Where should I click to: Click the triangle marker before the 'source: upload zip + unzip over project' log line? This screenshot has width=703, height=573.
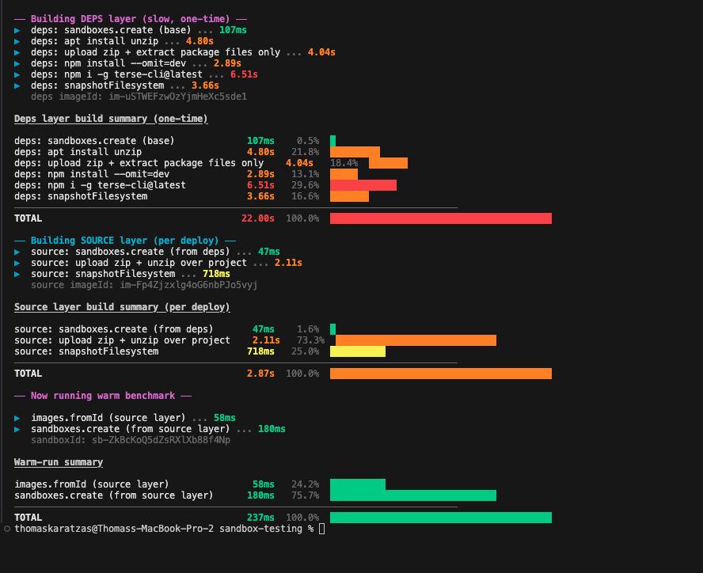click(x=17, y=264)
